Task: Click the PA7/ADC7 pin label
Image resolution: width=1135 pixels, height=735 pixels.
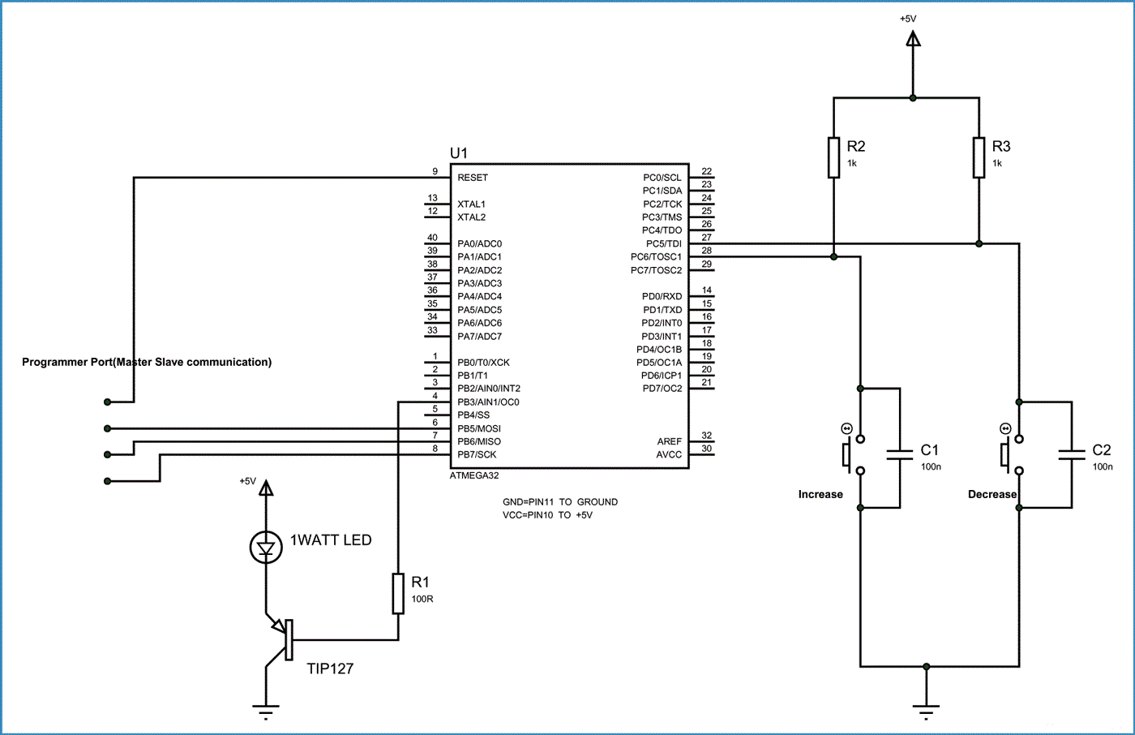Action: point(479,337)
